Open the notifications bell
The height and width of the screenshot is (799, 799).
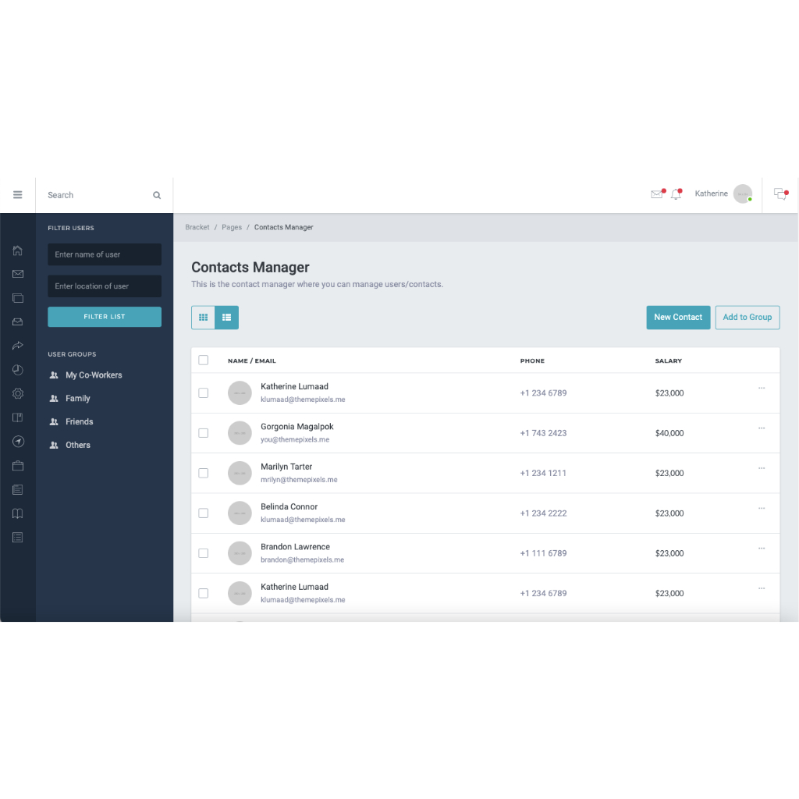pos(676,194)
